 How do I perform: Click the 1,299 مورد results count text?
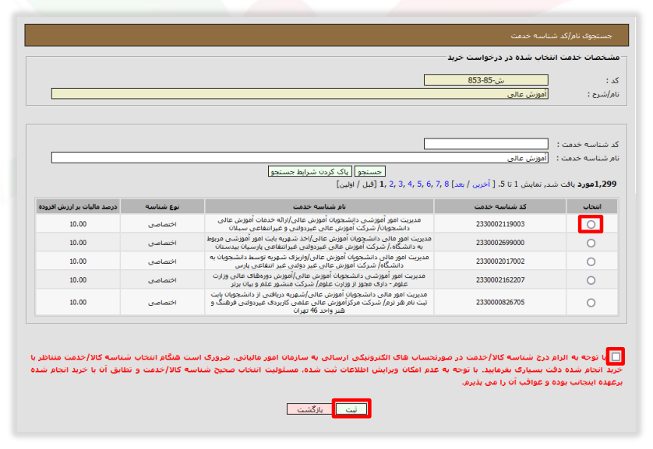(x=595, y=184)
